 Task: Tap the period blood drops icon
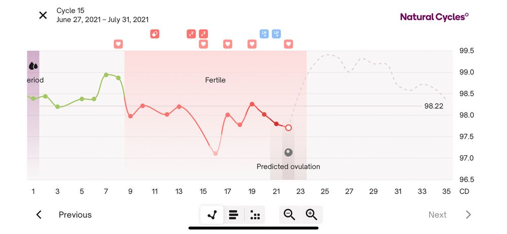pos(33,66)
